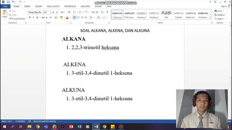Viewport: 232px width, 130px height.
Task: Click the Undo arrow in title bar
Action: (x=13, y=2)
